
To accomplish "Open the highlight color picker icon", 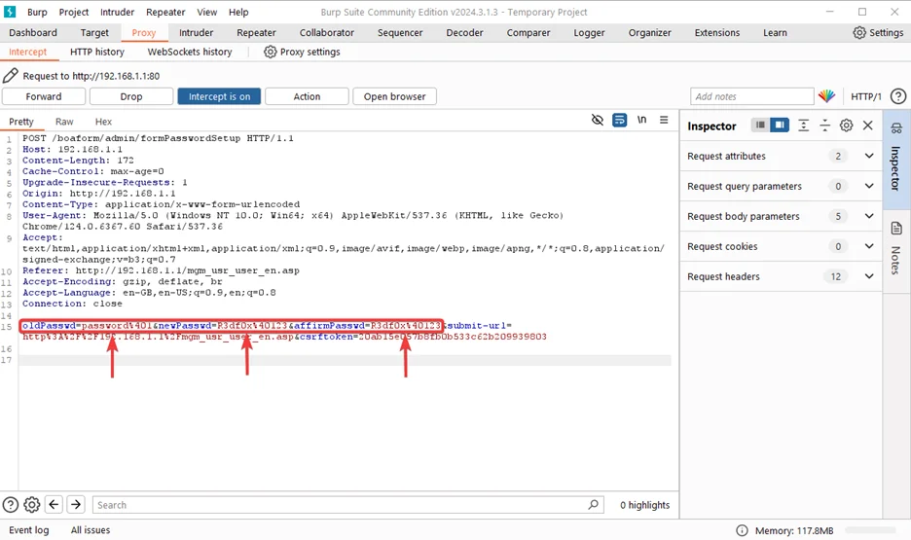I will pos(826,96).
